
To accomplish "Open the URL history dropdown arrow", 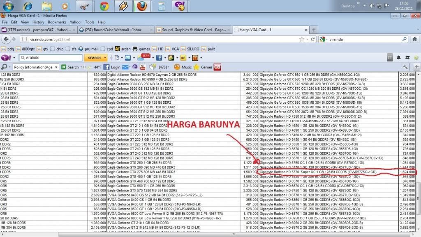I will point(307,39).
